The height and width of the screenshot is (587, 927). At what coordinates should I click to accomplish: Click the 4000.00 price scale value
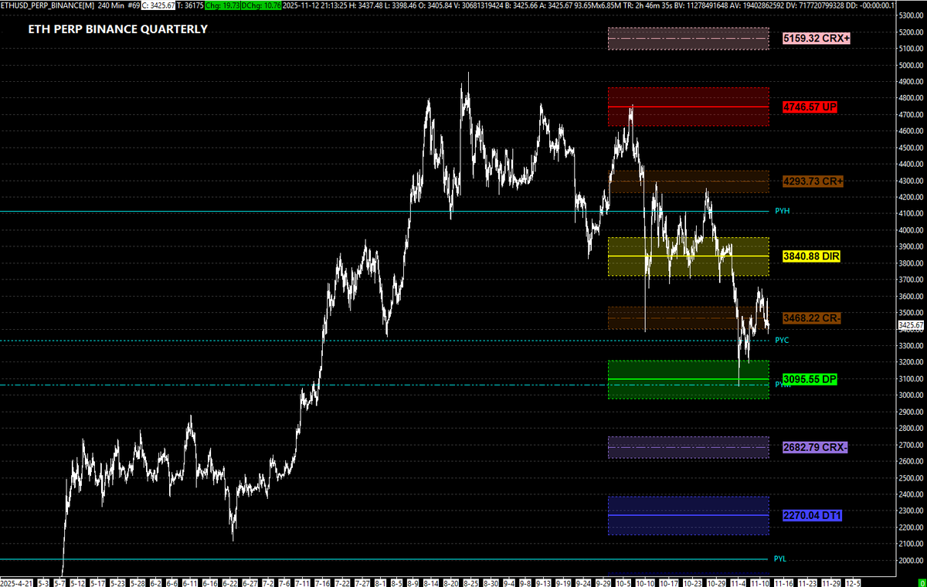(x=911, y=230)
